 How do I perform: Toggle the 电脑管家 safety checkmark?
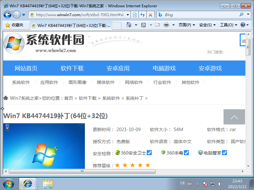224,153
